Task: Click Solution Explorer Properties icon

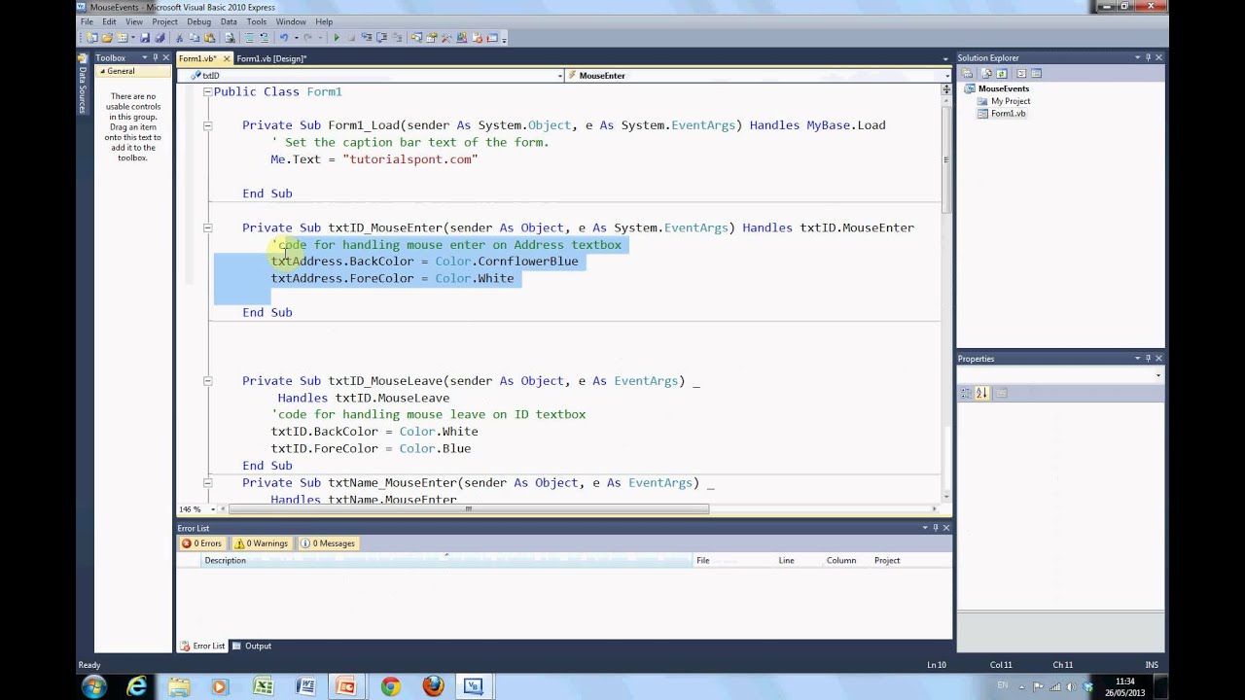Action: pyautogui.click(x=967, y=73)
